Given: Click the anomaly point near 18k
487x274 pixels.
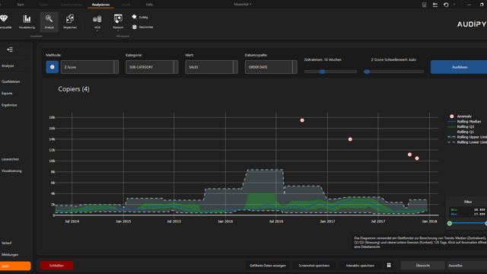Looking at the screenshot, I should tap(302, 120).
